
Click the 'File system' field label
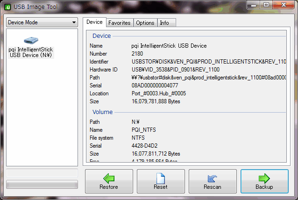click(101, 138)
